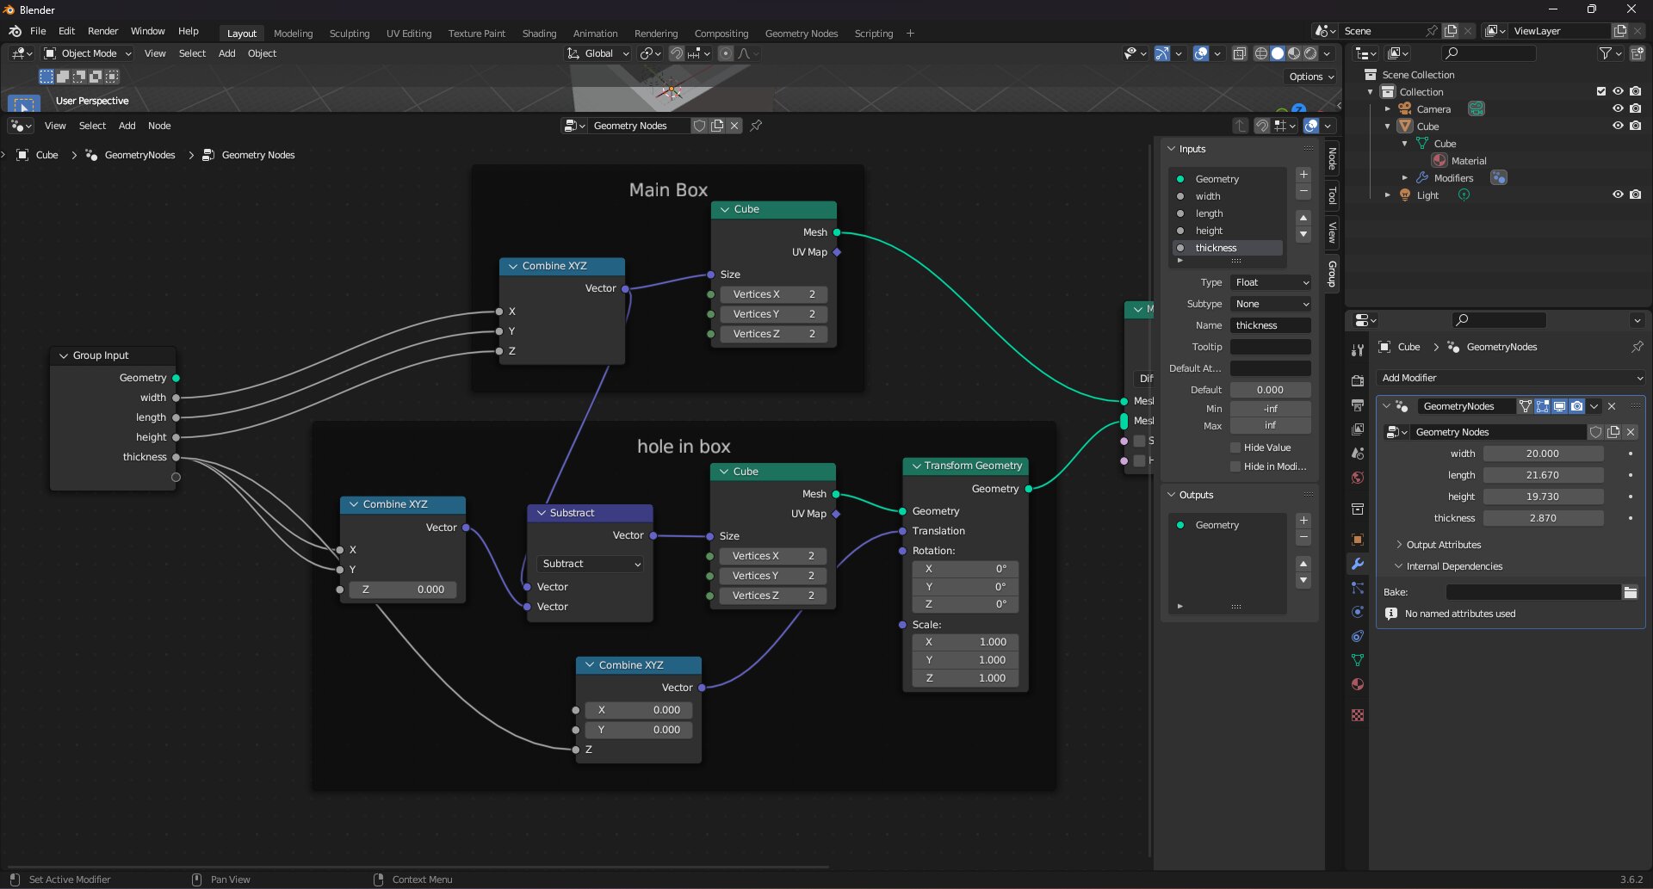Open the Object Data mesh properties tab
Image resolution: width=1653 pixels, height=889 pixels.
click(1358, 660)
